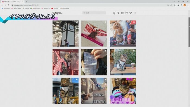Open cat on cafe table photo
190x107 pixels.
point(123,62)
